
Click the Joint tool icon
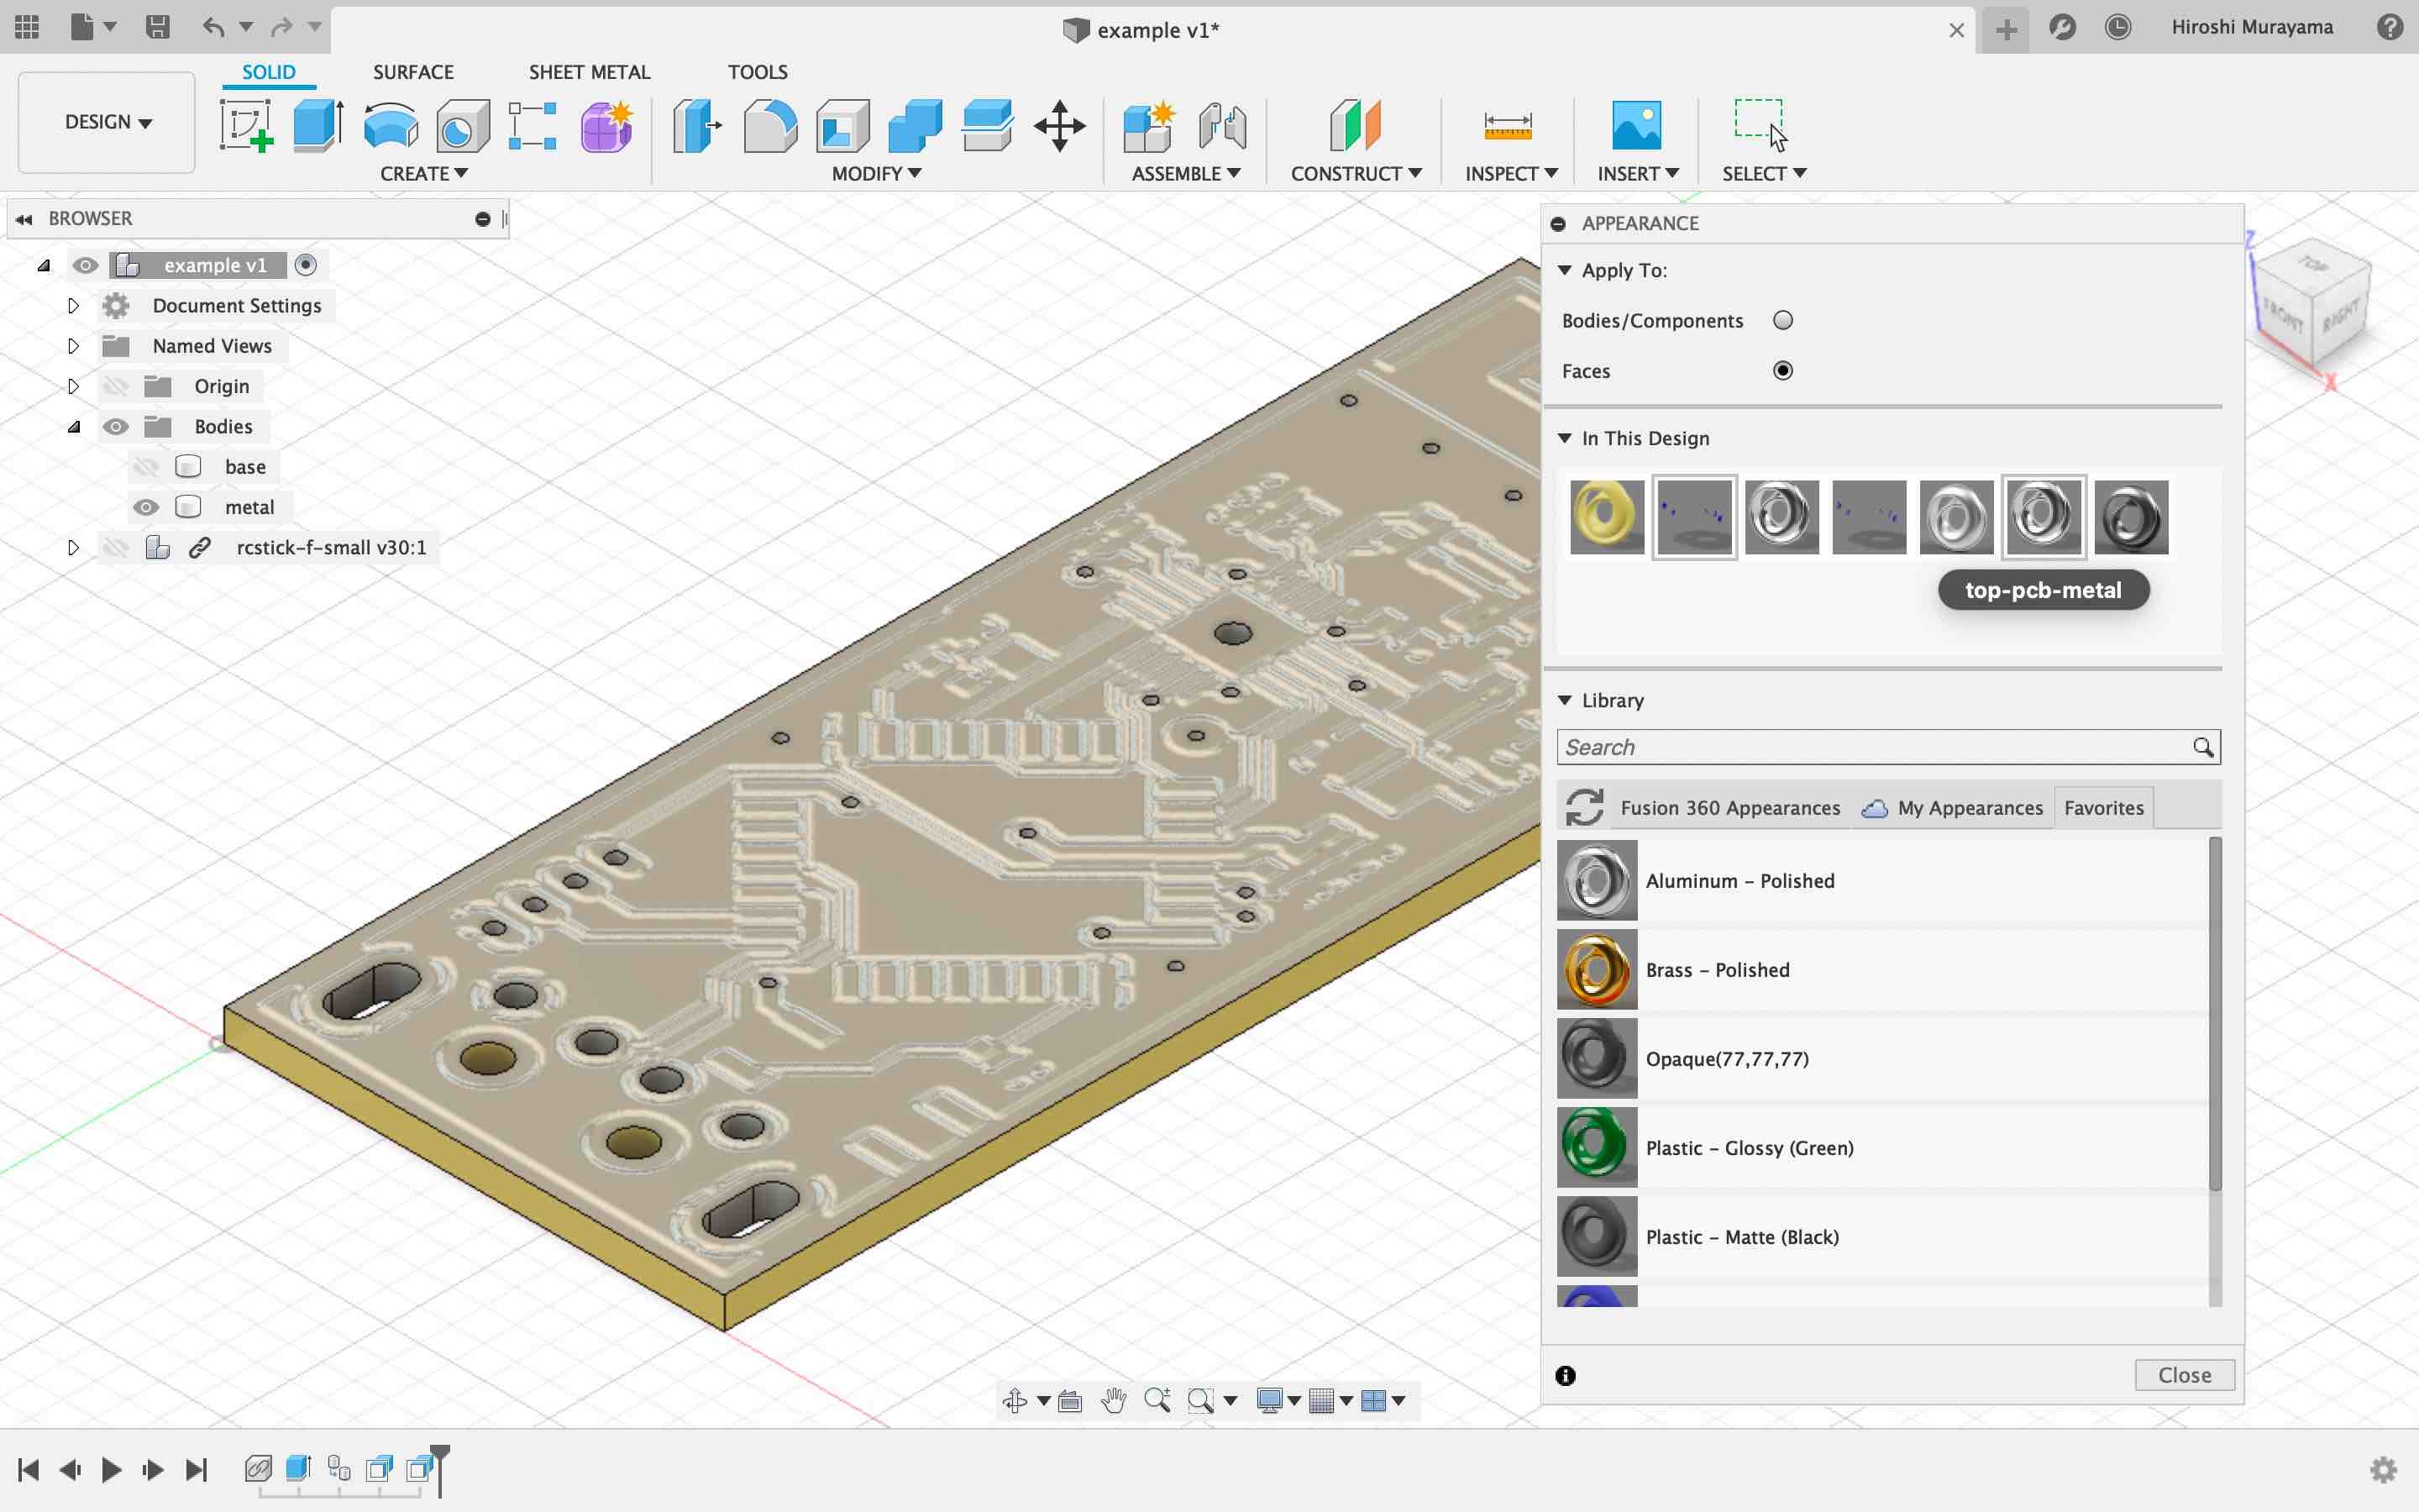click(1222, 126)
